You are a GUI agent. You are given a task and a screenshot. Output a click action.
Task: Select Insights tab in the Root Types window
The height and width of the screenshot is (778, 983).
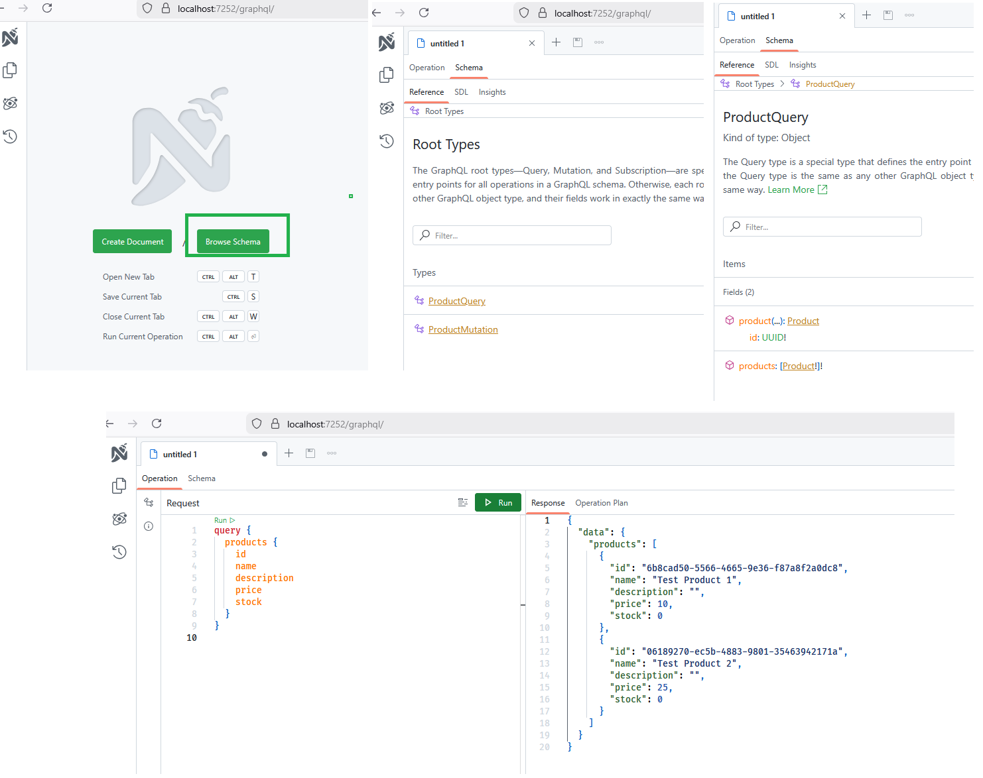pos(492,92)
